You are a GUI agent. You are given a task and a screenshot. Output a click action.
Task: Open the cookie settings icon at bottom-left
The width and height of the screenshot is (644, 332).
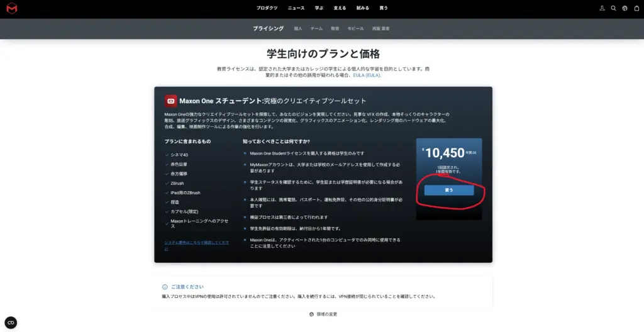point(11,323)
